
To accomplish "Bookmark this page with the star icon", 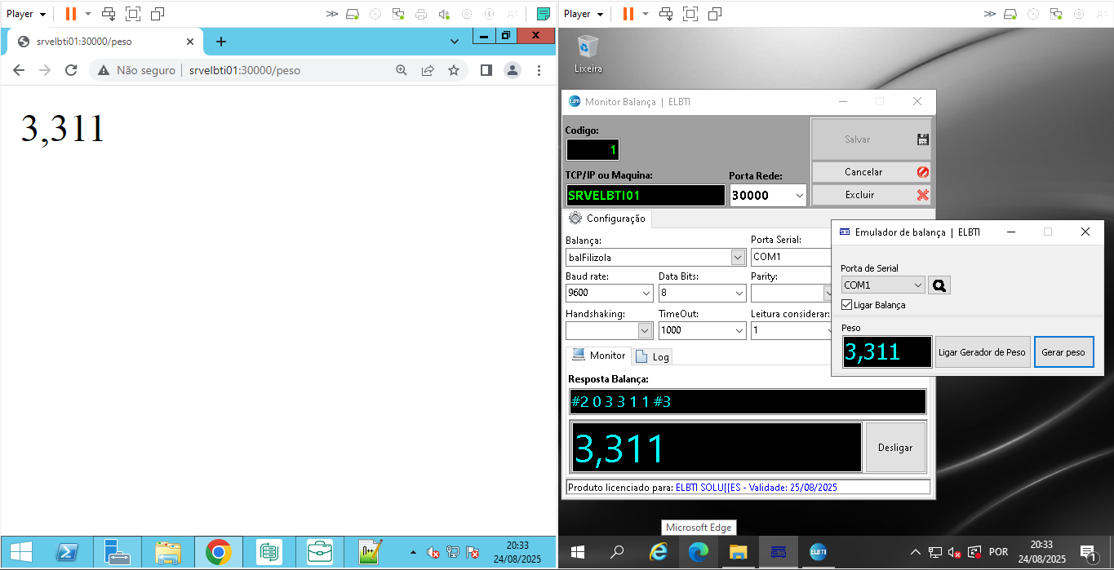I will (454, 71).
